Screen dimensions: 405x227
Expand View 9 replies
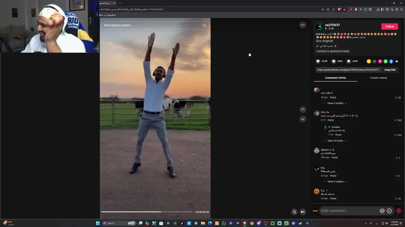[337, 182]
